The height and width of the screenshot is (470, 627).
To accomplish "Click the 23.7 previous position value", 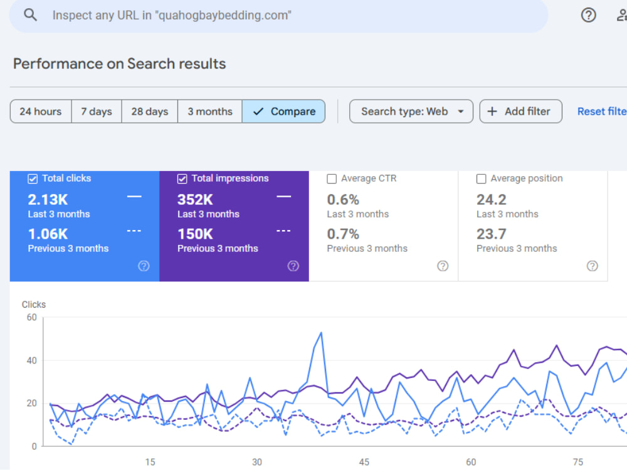I will tap(492, 234).
